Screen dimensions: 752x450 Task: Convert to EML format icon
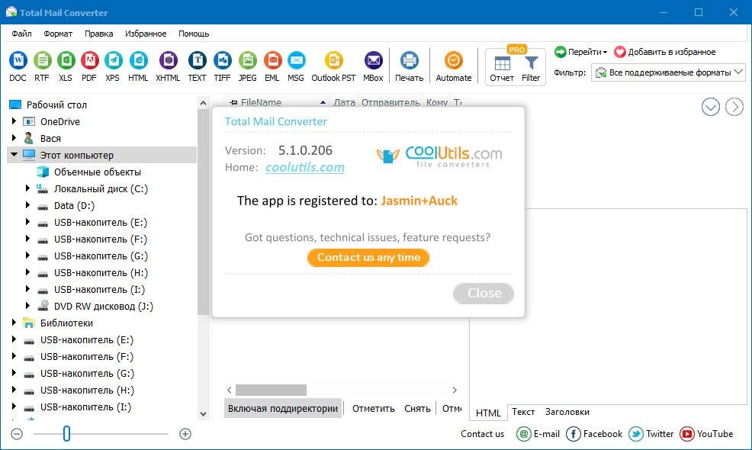(272, 60)
